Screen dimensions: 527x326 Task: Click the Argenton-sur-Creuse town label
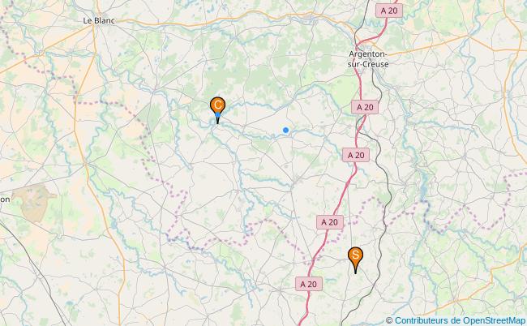click(x=368, y=59)
